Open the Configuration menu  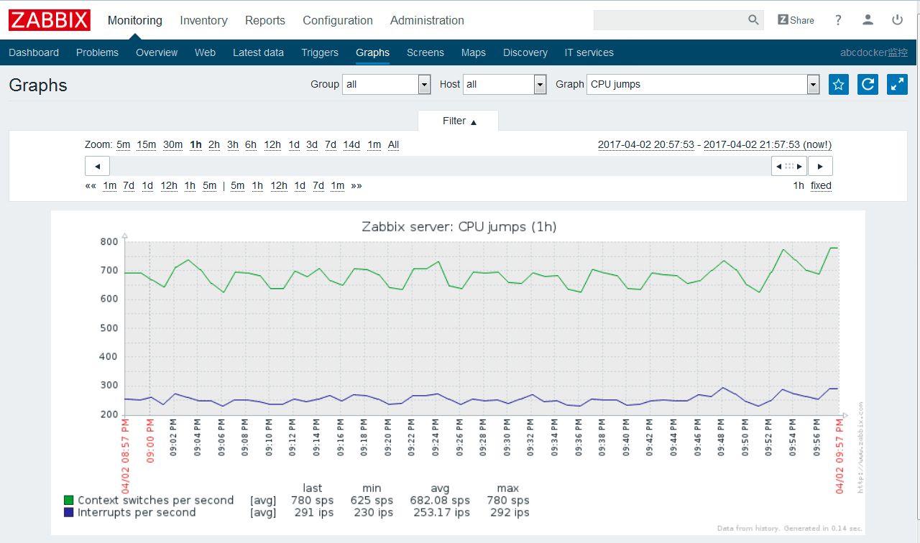point(338,21)
